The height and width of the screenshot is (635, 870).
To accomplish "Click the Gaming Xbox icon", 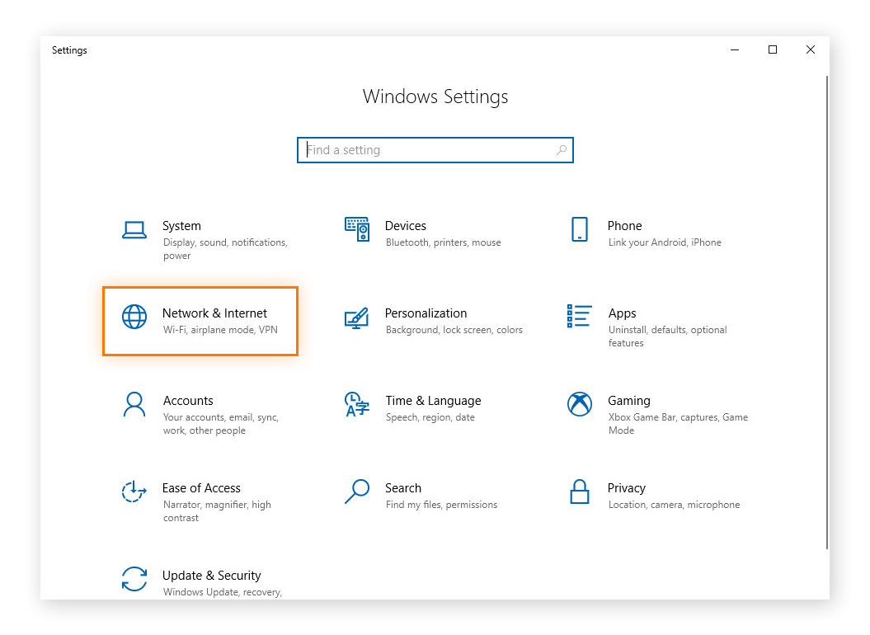I will (x=579, y=404).
